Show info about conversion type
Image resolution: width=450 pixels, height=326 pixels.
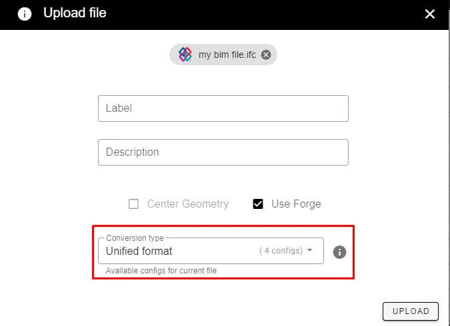coord(339,252)
